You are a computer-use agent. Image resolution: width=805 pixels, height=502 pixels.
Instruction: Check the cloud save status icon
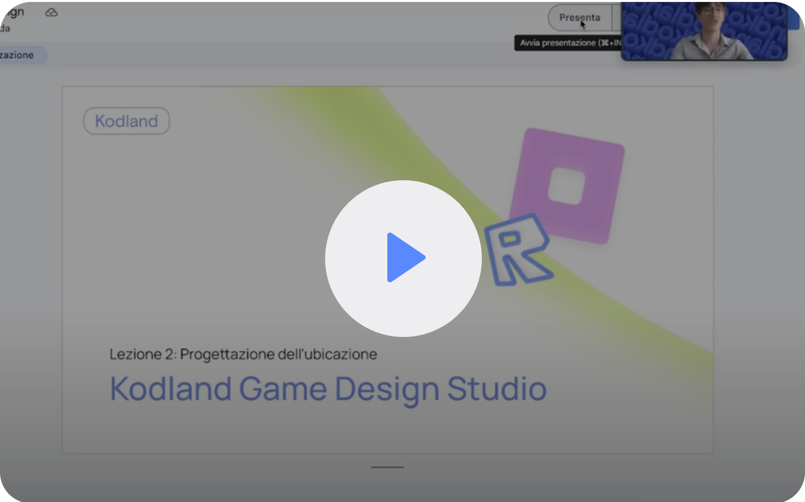[51, 12]
